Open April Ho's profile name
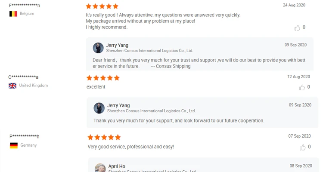 (117, 166)
